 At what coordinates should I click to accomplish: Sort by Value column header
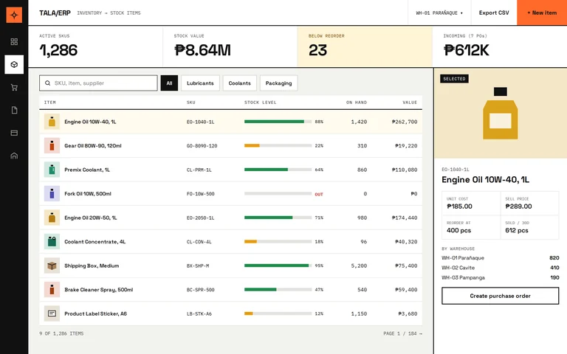[410, 103]
